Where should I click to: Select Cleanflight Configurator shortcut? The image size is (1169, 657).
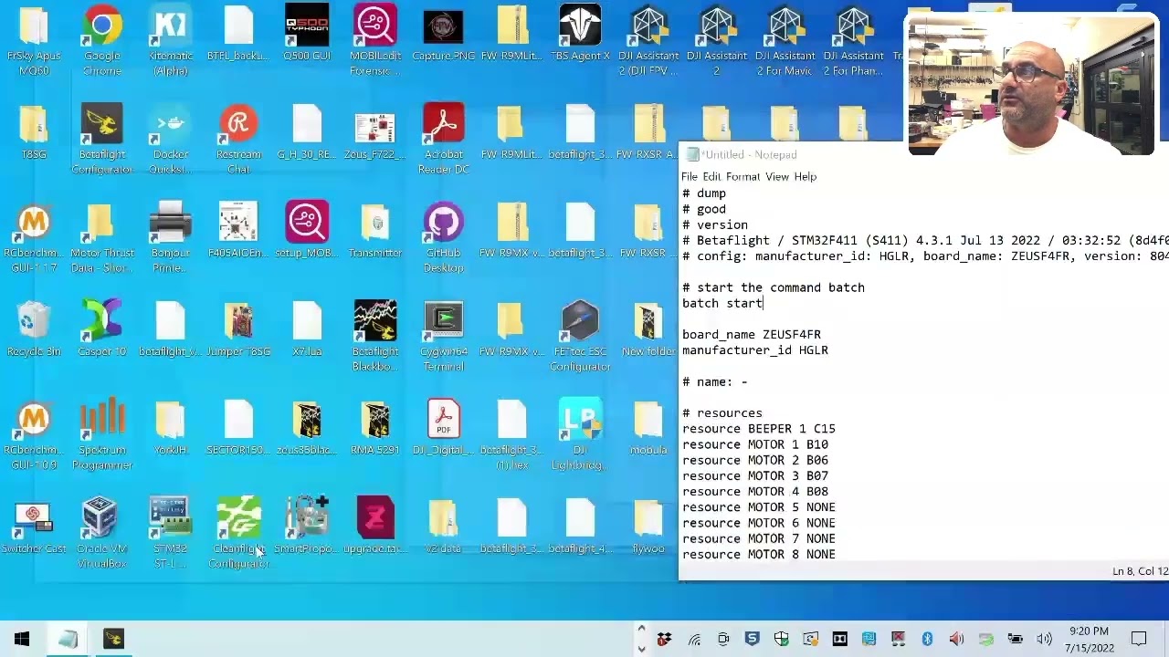tap(238, 531)
